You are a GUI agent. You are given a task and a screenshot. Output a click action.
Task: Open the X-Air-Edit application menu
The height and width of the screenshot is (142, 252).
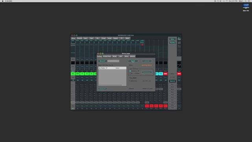click(9, 1)
